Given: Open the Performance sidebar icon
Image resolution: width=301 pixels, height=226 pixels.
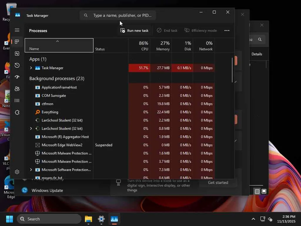Looking at the screenshot, I should [x=17, y=54].
